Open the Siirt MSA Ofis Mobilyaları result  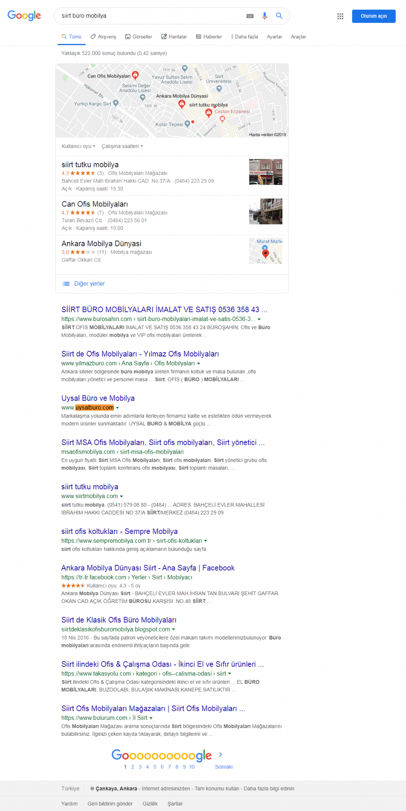pyautogui.click(x=163, y=443)
